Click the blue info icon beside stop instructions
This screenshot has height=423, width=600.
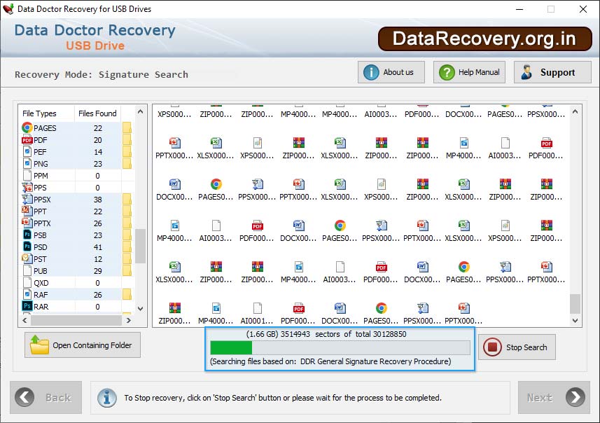(107, 398)
